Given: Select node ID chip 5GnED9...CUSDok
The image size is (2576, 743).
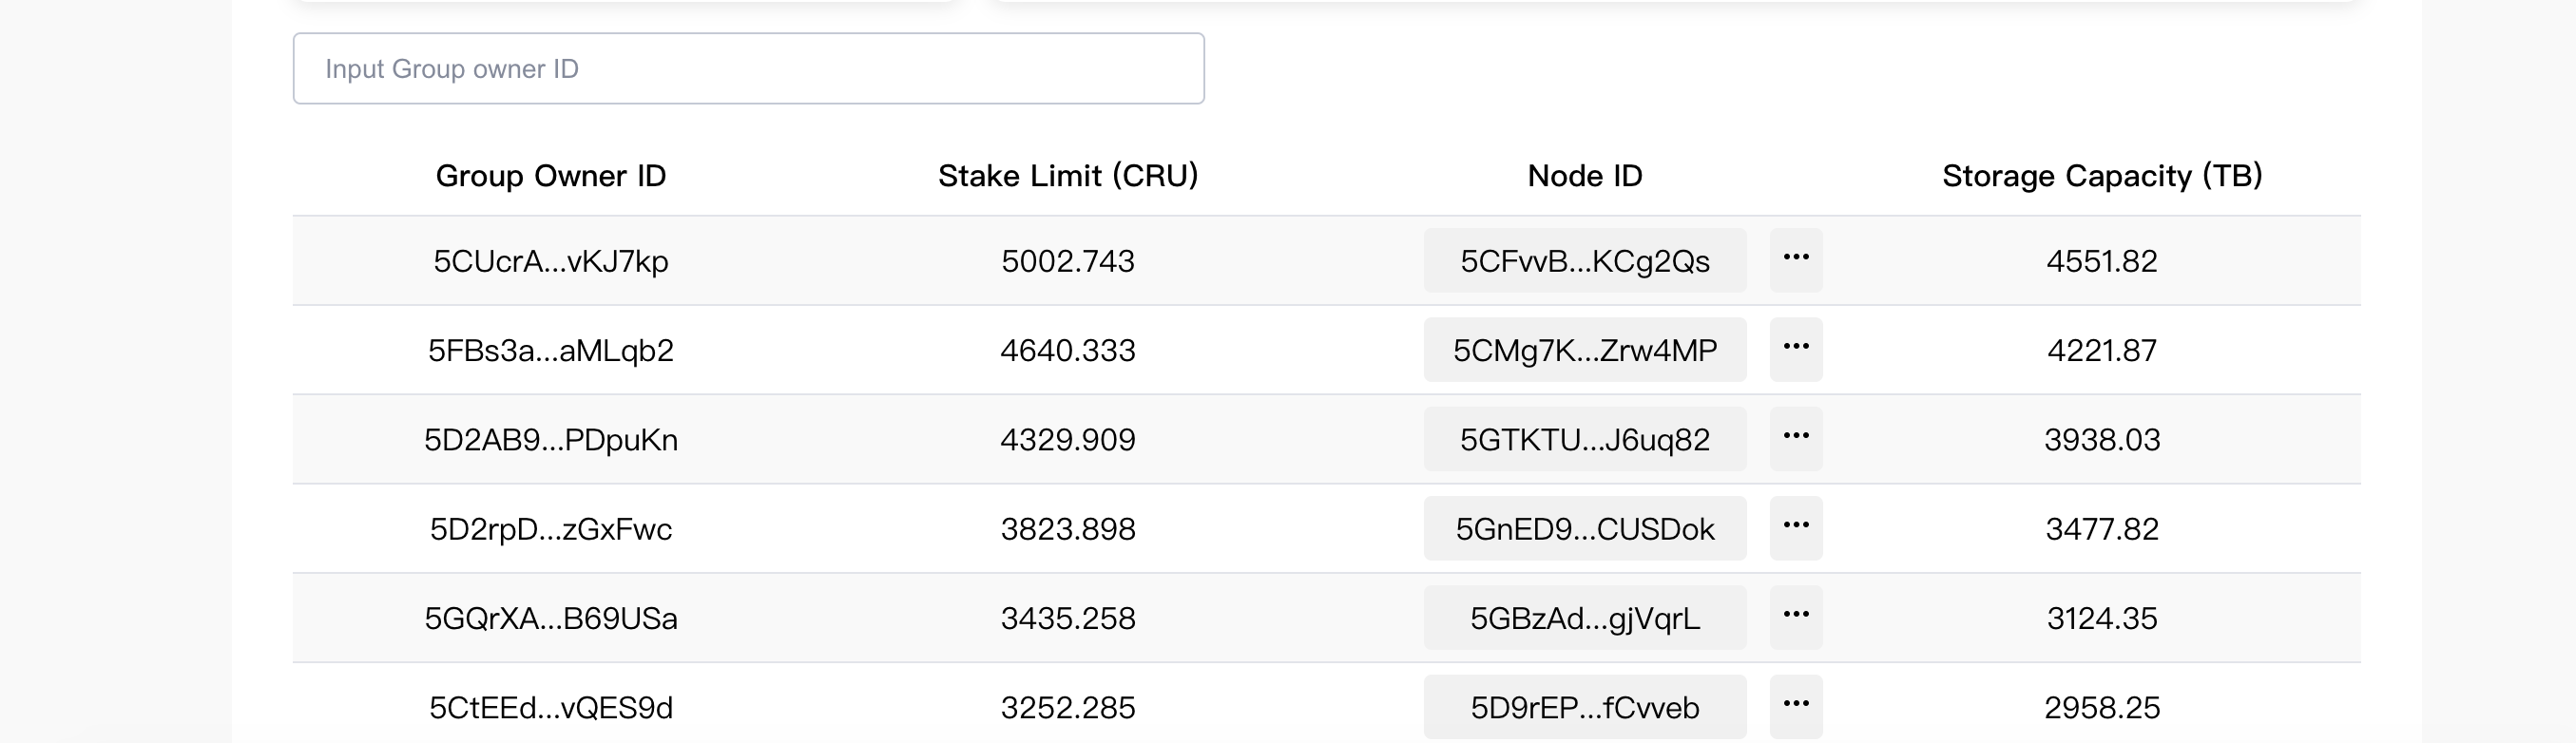Looking at the screenshot, I should (x=1585, y=528).
